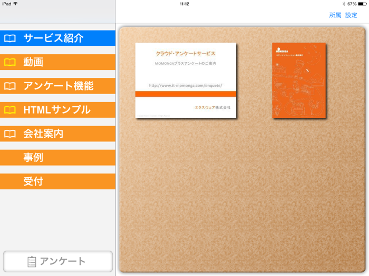Open the orange MOMONGA brochure thumbnail

pyautogui.click(x=299, y=80)
